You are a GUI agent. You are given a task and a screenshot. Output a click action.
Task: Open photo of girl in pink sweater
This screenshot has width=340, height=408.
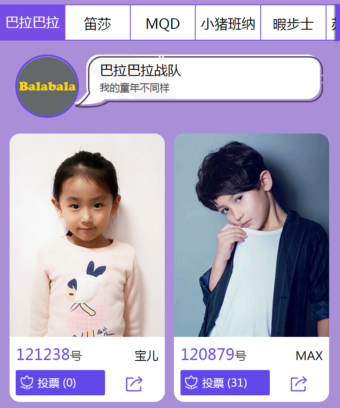click(x=87, y=235)
